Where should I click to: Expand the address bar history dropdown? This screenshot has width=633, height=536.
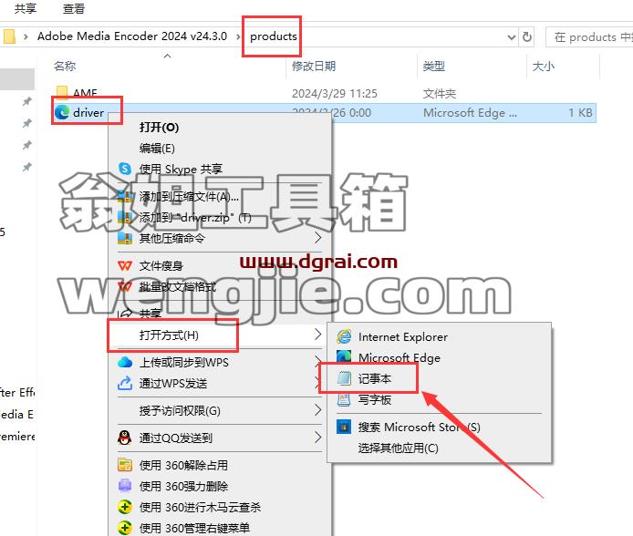point(512,37)
